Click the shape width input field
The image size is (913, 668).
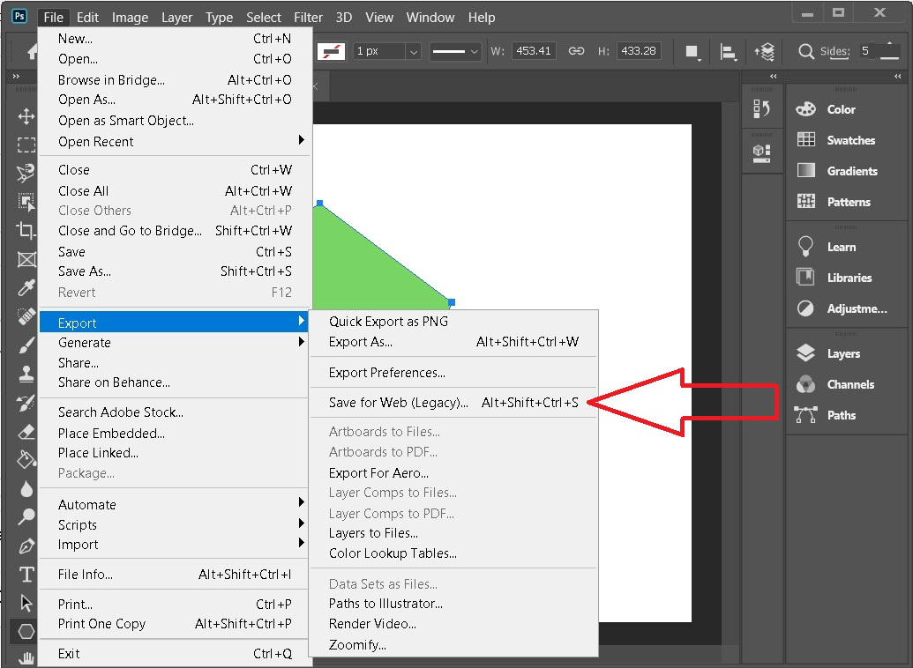(x=532, y=51)
